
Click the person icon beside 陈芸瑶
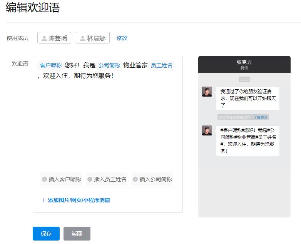(x=44, y=38)
